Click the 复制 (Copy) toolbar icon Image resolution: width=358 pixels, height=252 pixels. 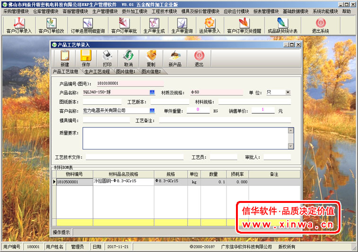point(151,58)
